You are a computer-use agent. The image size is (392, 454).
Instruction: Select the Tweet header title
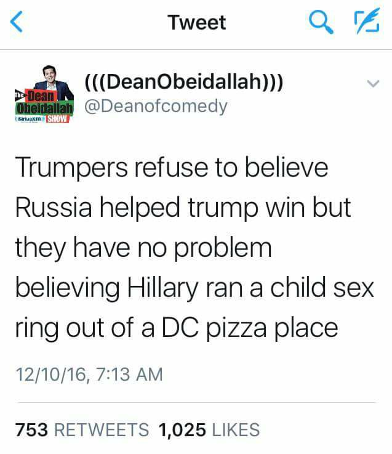(x=197, y=22)
